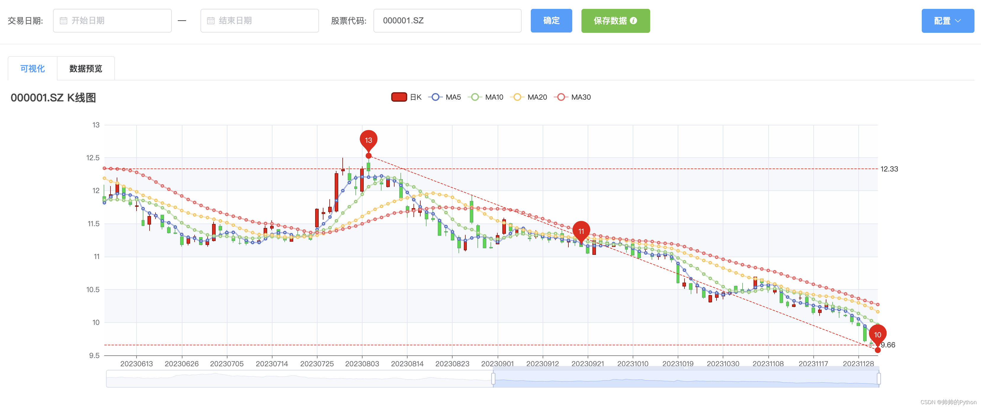
Task: Click the 9.66 mark line label
Action: [x=888, y=345]
